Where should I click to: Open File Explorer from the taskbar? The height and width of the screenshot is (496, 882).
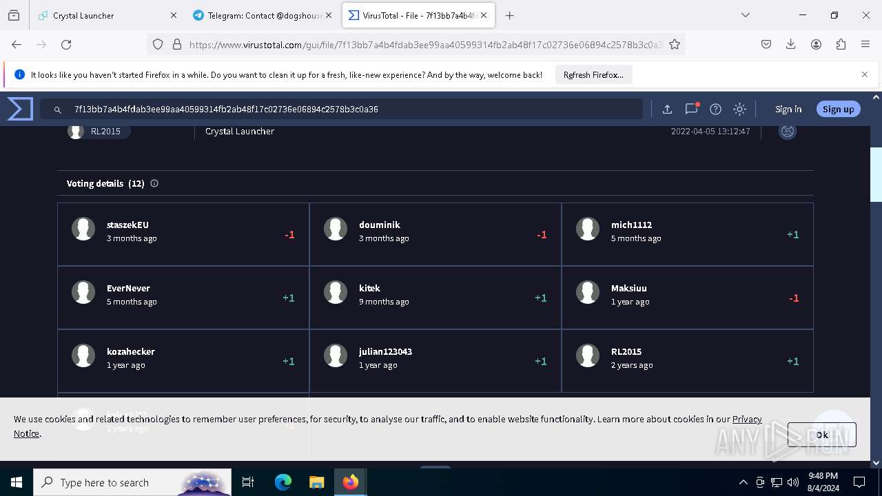(316, 482)
